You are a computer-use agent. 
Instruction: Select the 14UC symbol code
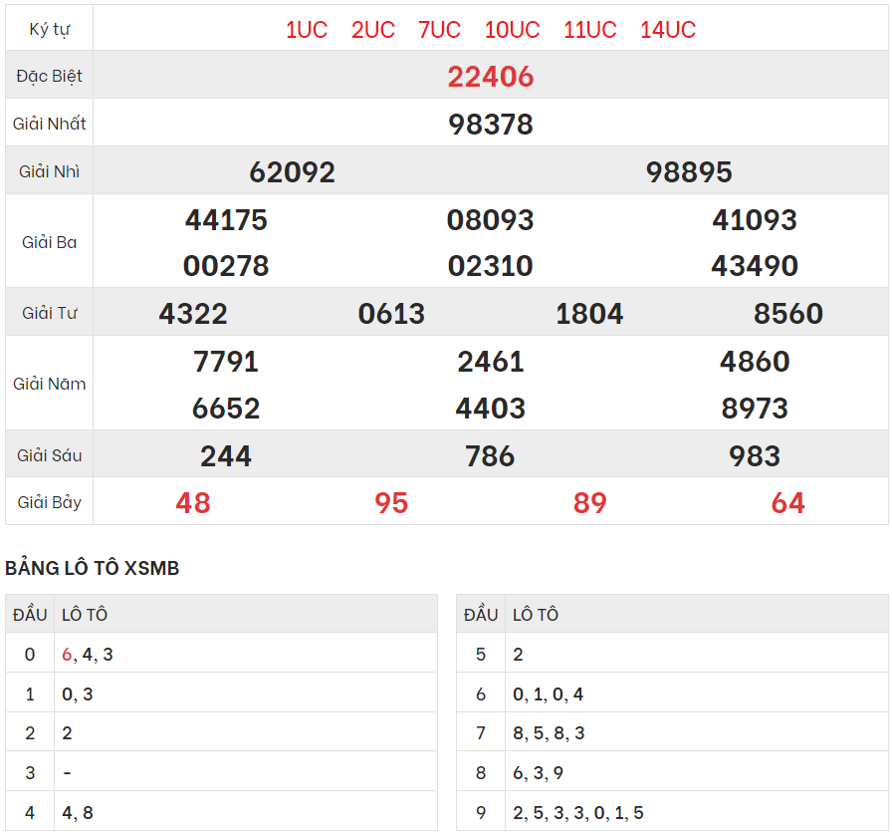point(667,30)
